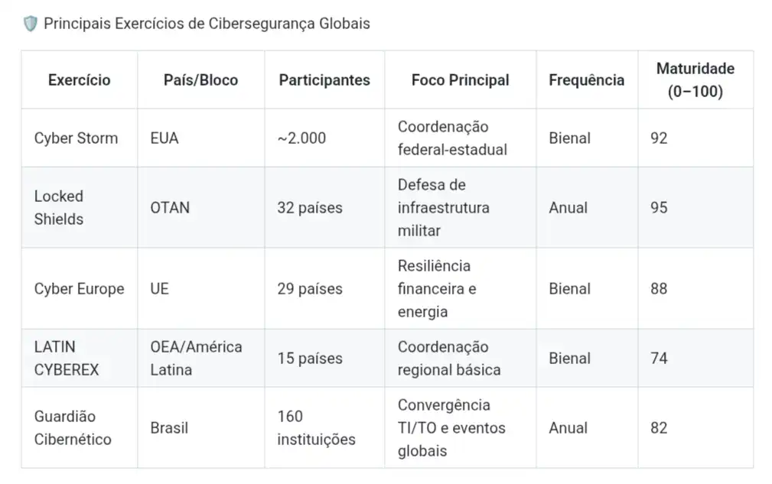The height and width of the screenshot is (484, 772).
Task: Click the 'Participantes' column header
Action: 324,80
